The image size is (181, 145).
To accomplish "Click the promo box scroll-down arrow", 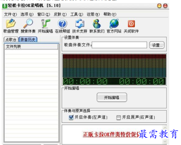I will click(165, 142).
